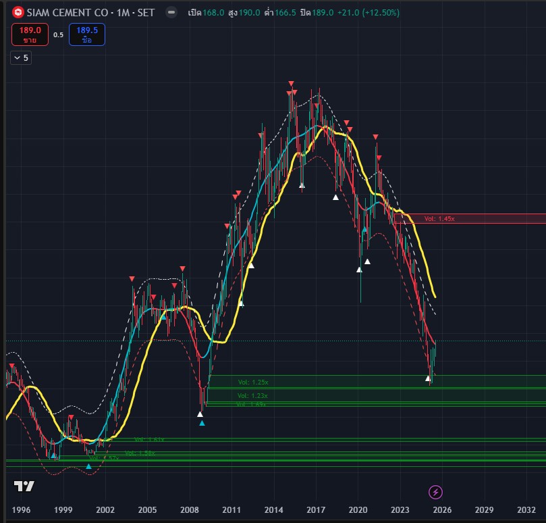Select the green Vol: 1.25x support zone
This screenshot has height=523, width=546.
[x=377, y=382]
